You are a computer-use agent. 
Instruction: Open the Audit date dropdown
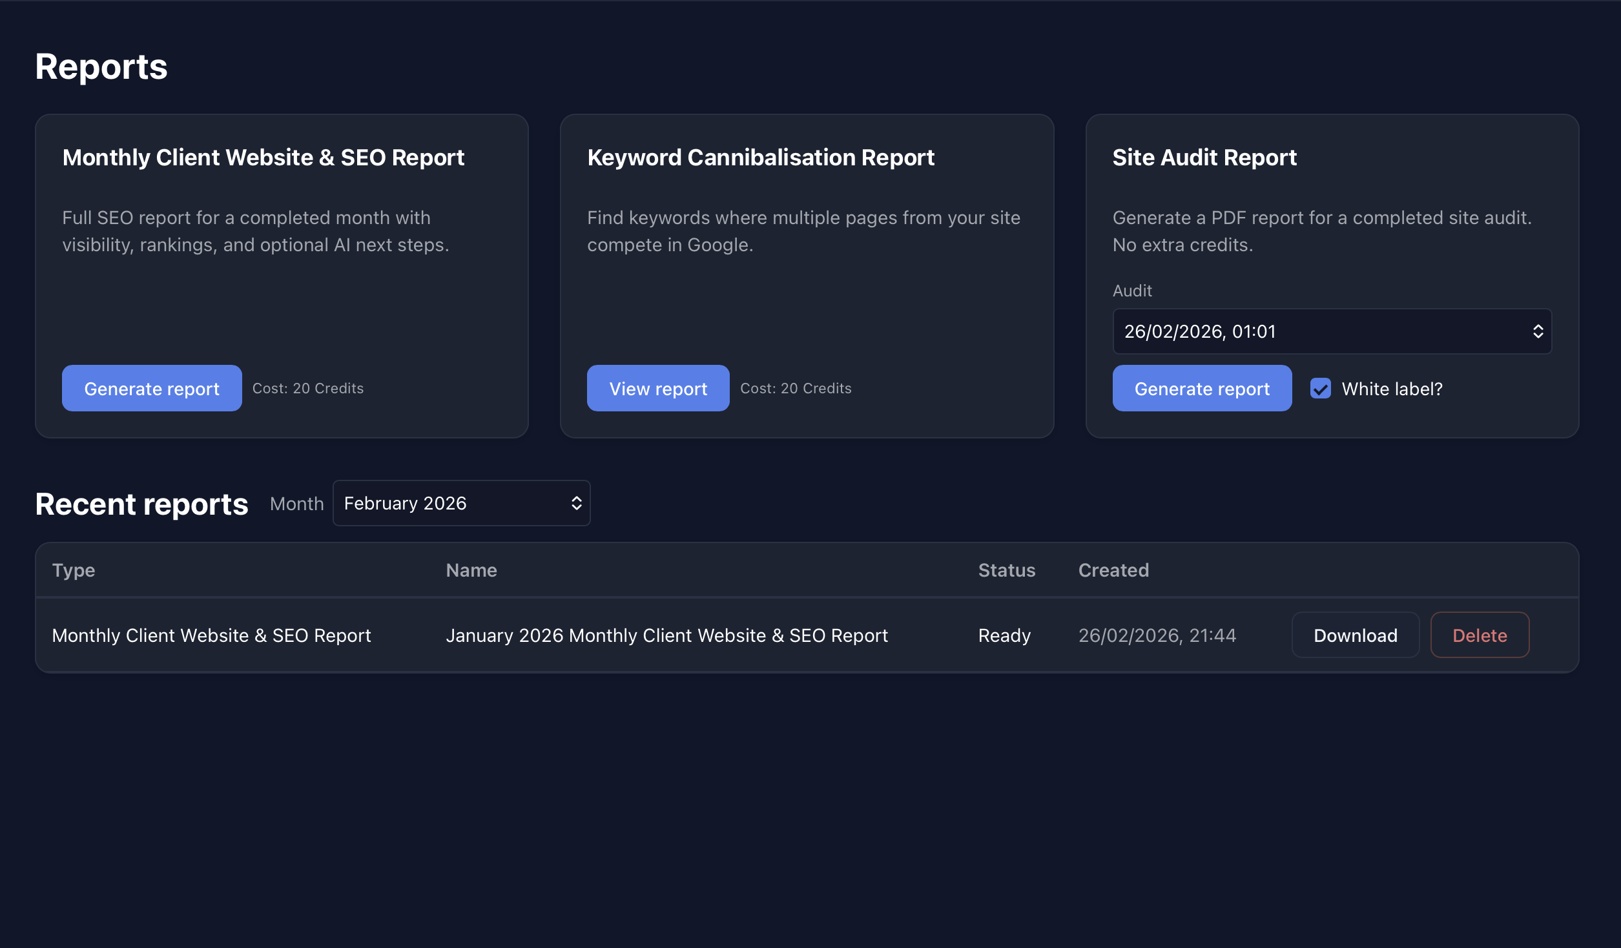pos(1332,331)
